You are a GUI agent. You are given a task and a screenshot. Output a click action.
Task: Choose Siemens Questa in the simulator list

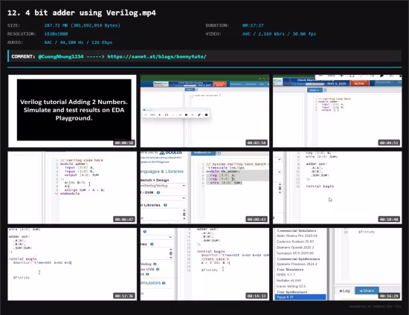pyautogui.click(x=295, y=247)
